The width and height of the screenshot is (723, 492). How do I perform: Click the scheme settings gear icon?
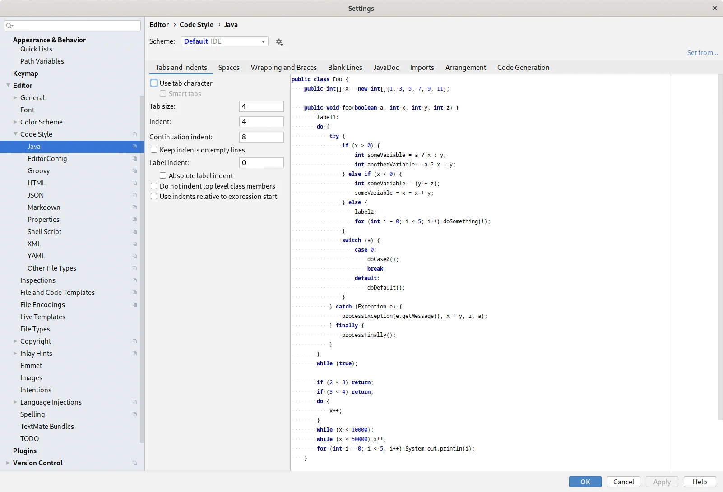coord(279,42)
